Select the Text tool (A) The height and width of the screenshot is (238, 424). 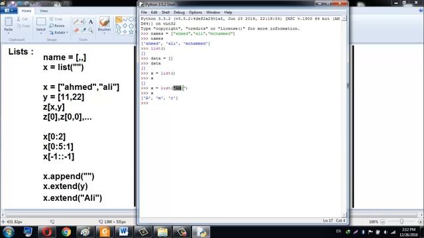(x=91, y=22)
